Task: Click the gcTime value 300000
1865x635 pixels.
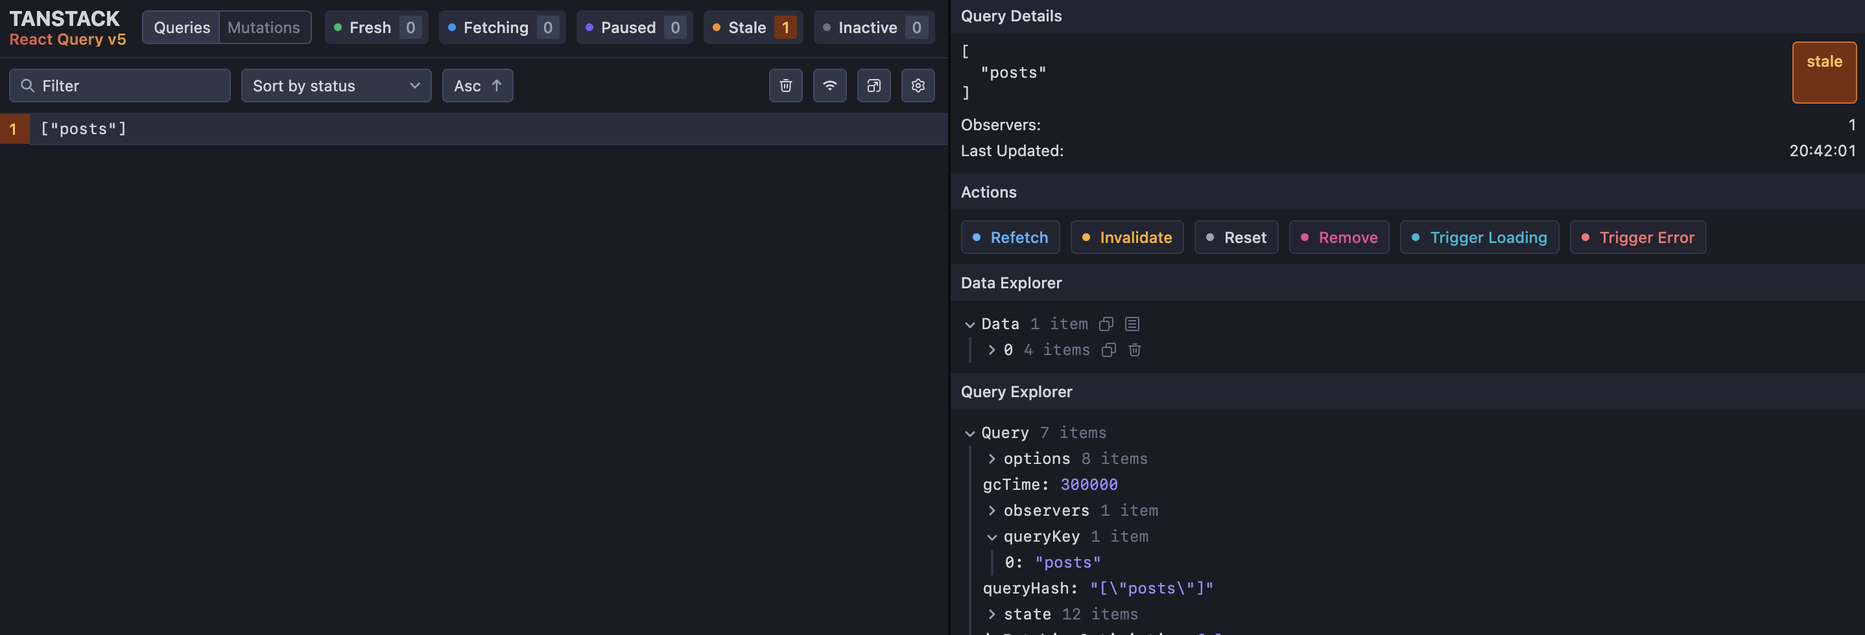Action: point(1089,485)
